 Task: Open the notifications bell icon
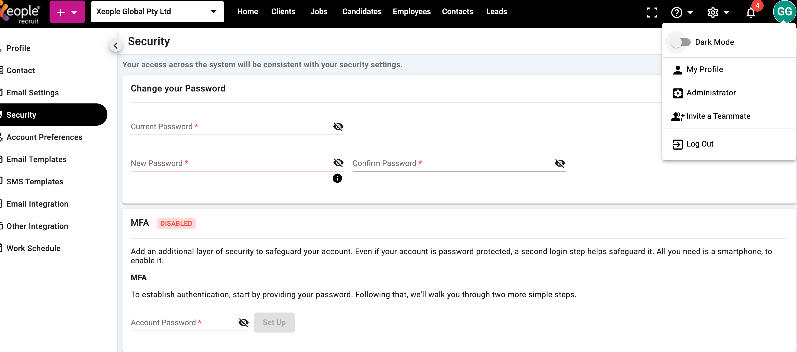751,13
